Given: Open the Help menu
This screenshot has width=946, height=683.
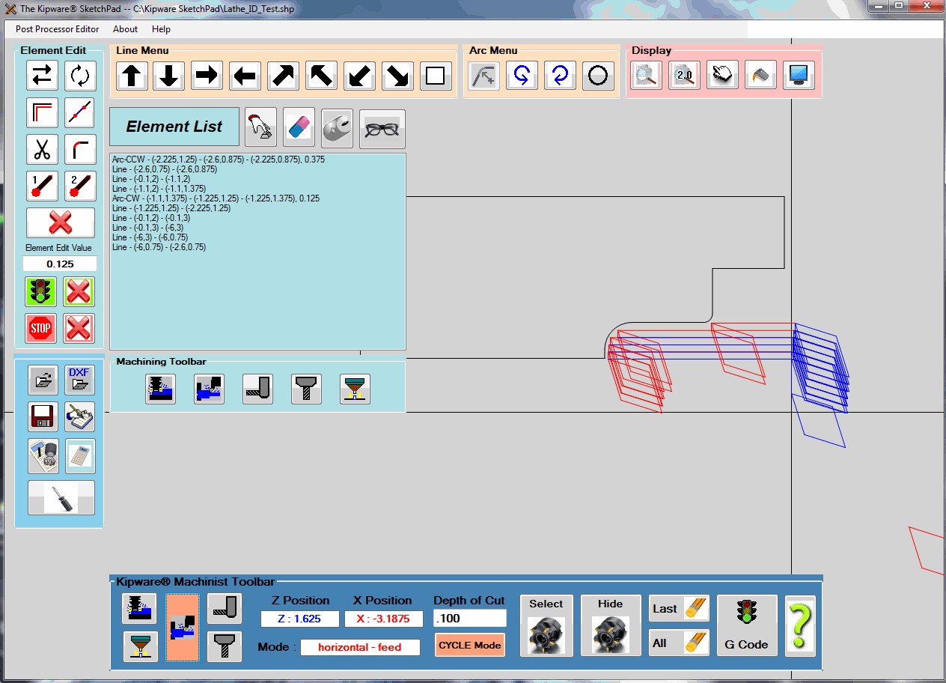Looking at the screenshot, I should 161,29.
